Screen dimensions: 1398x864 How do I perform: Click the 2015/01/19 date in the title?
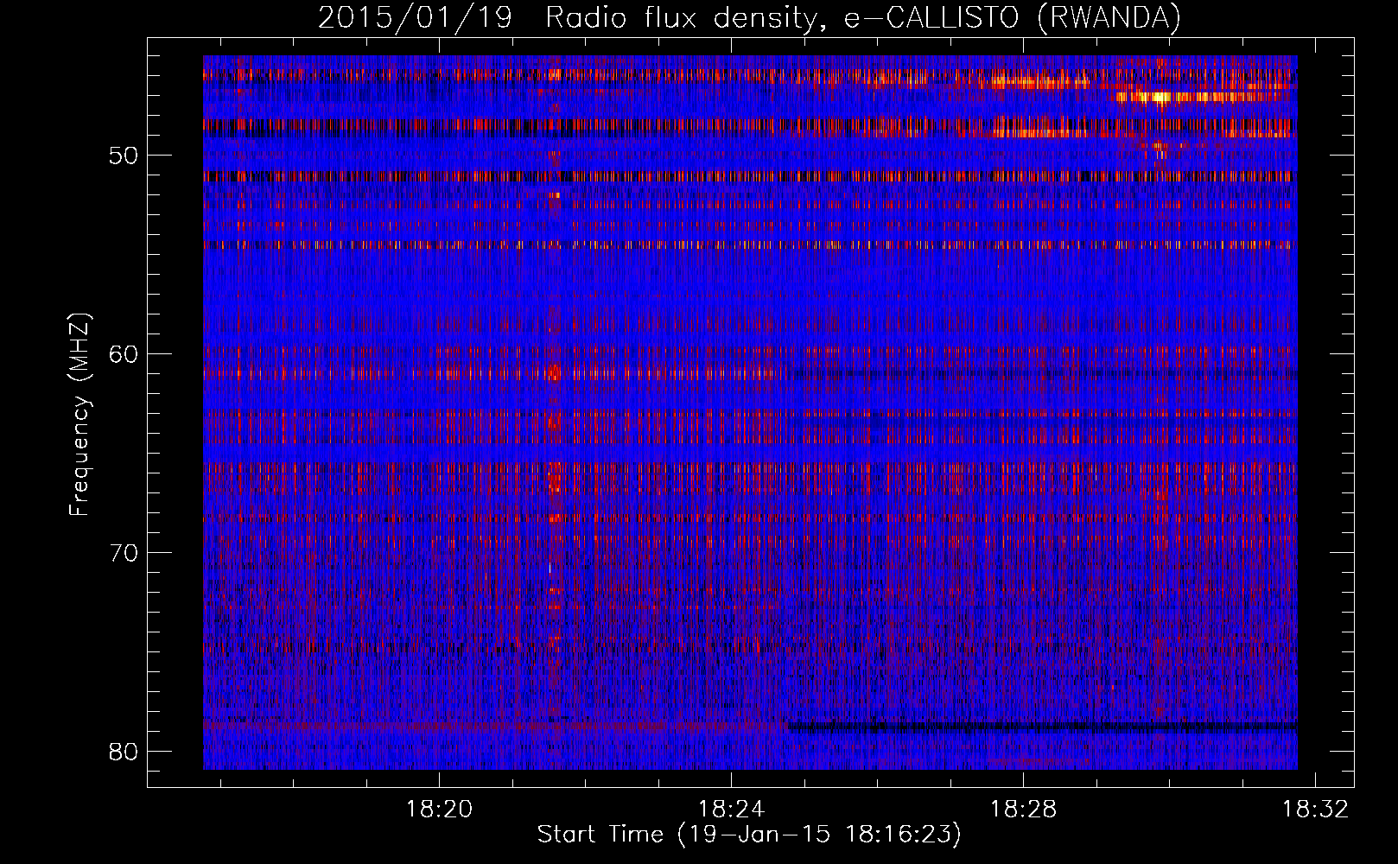pos(420,17)
